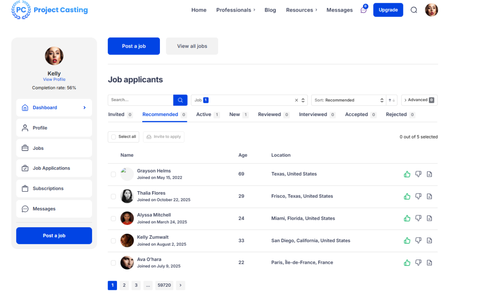Viewport: 477px width, 302px height.
Task: Expand the Professionals navigation menu
Action: [235, 10]
